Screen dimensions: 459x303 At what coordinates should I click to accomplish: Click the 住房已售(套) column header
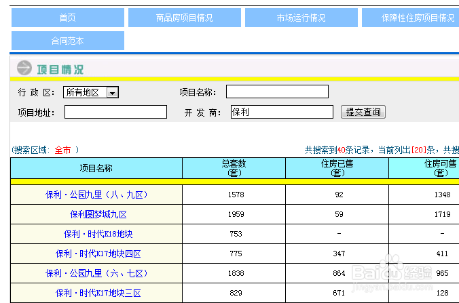pos(337,168)
